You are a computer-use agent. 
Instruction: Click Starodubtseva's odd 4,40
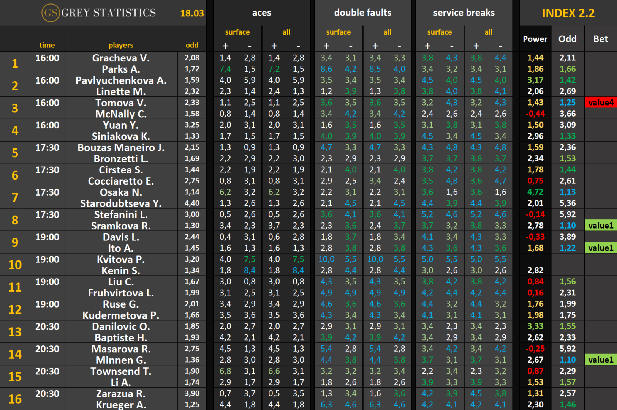click(192, 203)
